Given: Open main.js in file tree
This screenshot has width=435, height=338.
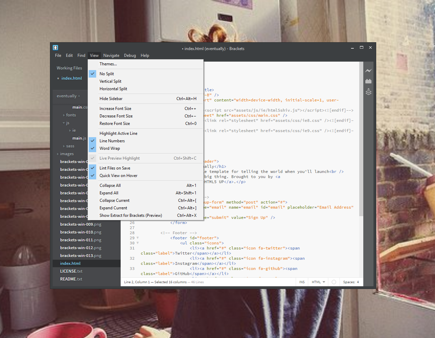Looking at the screenshot, I should pos(79,138).
